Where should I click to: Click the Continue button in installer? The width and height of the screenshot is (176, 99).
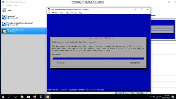click(x=135, y=63)
